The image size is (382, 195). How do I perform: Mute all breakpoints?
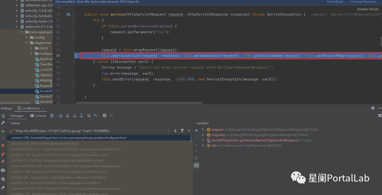pos(3,161)
